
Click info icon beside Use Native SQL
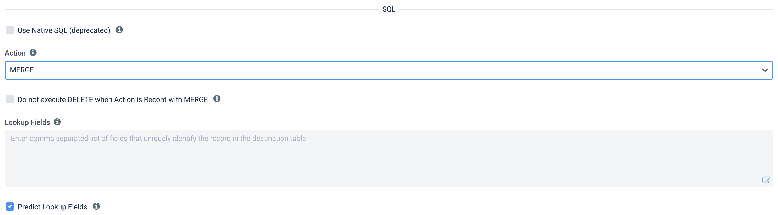click(119, 29)
